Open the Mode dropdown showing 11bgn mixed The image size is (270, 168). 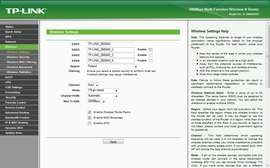coord(103,90)
